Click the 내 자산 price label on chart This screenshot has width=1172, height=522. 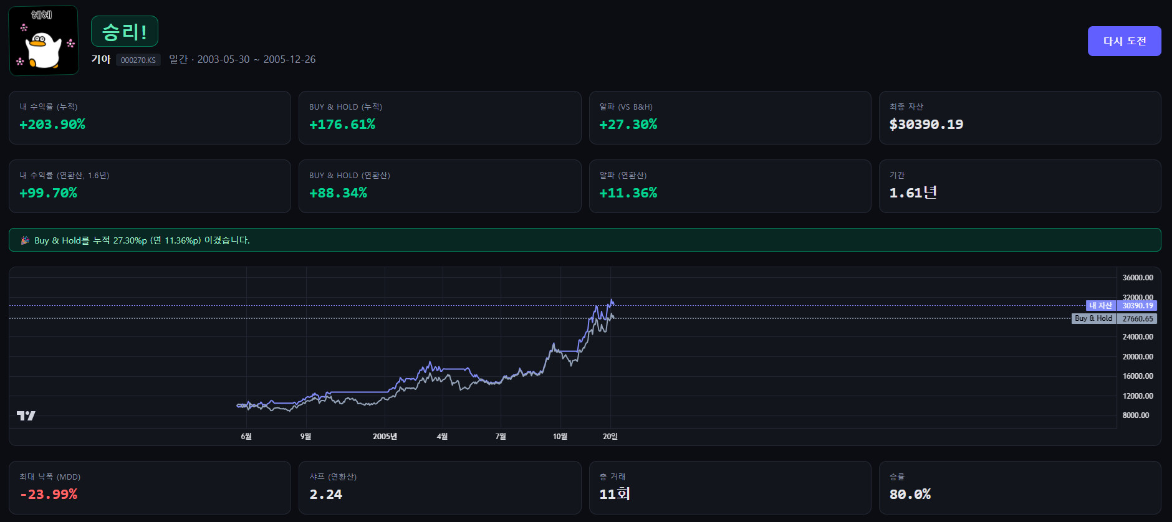(1100, 305)
